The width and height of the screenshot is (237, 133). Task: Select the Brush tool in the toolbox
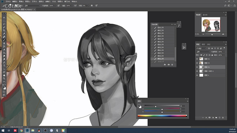pyautogui.click(x=4, y=40)
